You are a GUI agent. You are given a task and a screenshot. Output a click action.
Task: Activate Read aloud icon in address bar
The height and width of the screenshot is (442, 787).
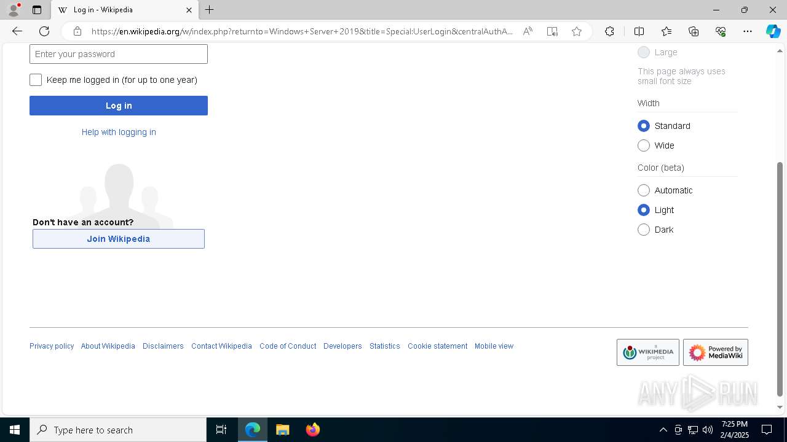point(528,31)
